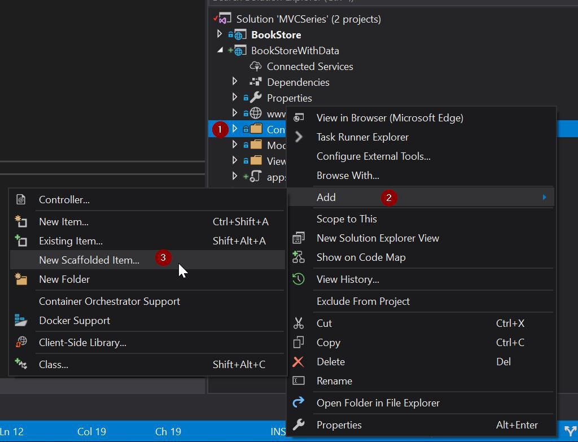
Task: Click the Show on Code Map icon
Action: click(299, 257)
